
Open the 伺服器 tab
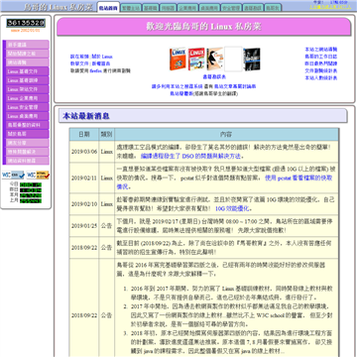pos(169,8)
